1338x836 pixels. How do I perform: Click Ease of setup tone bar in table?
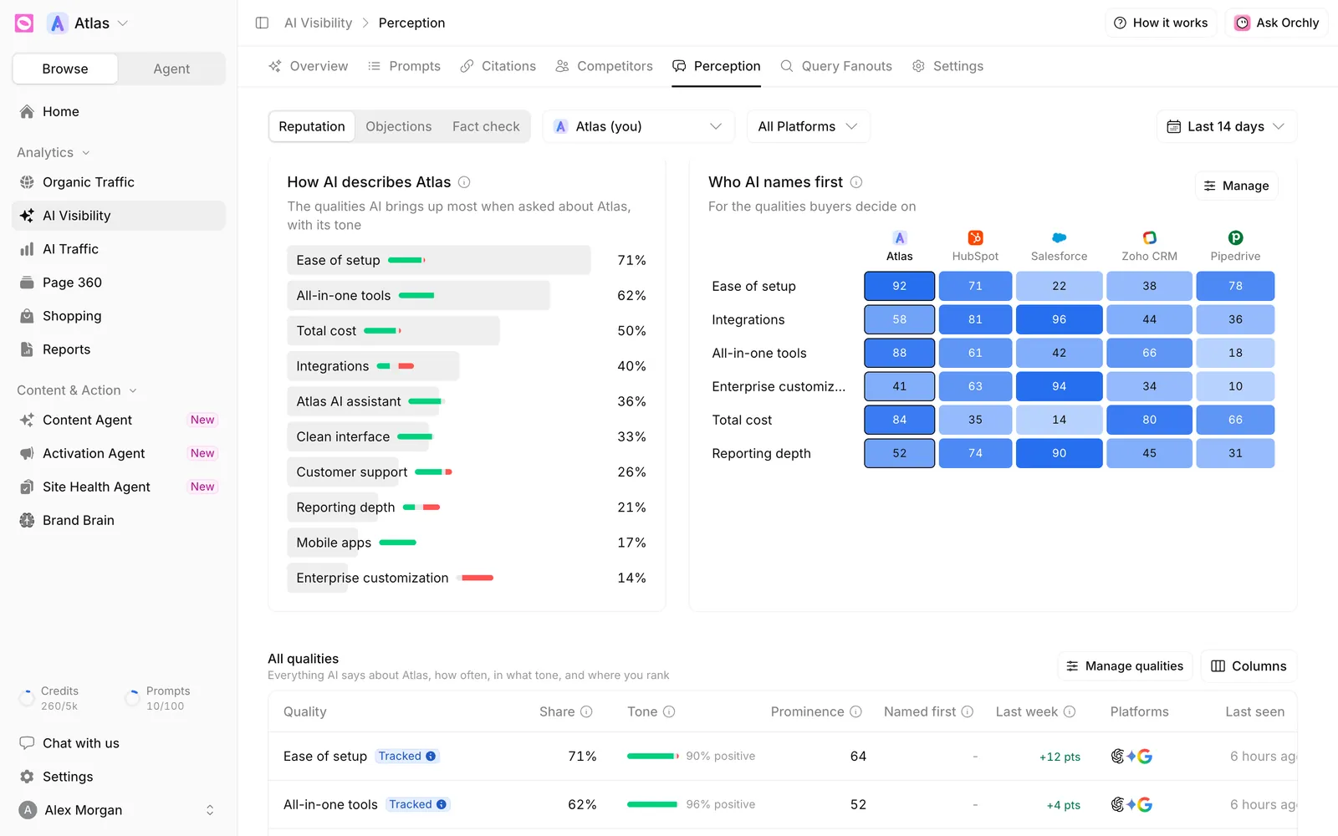coord(653,756)
